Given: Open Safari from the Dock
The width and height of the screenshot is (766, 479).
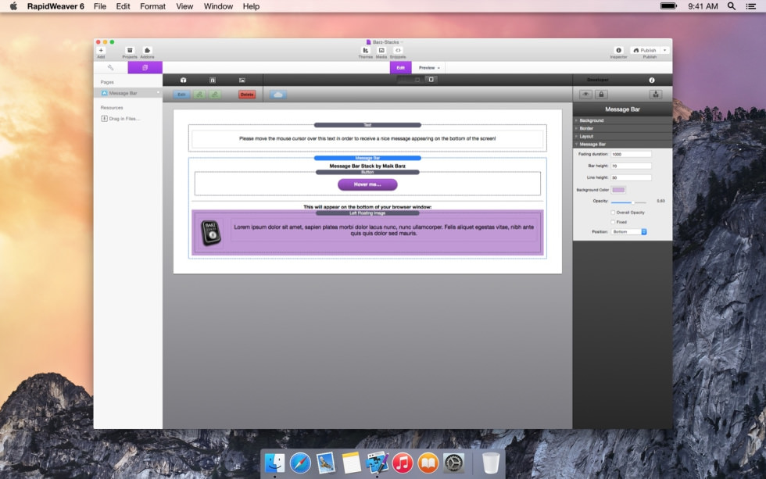Looking at the screenshot, I should click(x=300, y=463).
